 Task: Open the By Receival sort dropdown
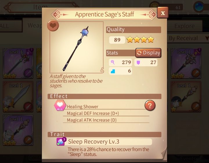point(188,38)
